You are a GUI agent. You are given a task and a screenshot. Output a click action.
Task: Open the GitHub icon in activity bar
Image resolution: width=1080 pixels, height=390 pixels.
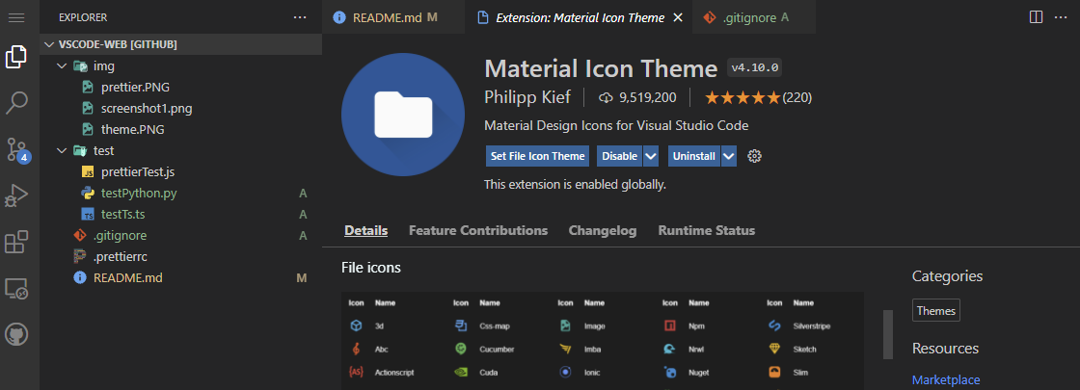(x=15, y=335)
